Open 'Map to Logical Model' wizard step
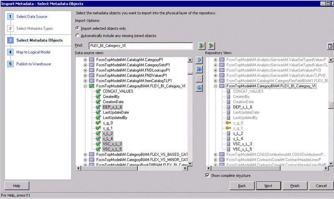This screenshot has height=199, width=334. pos(33,52)
